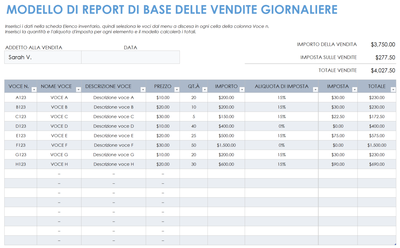Viewport: 400px width, 248px height.
Task: Select the $1,500.00 total of VOCE F
Action: click(377, 145)
